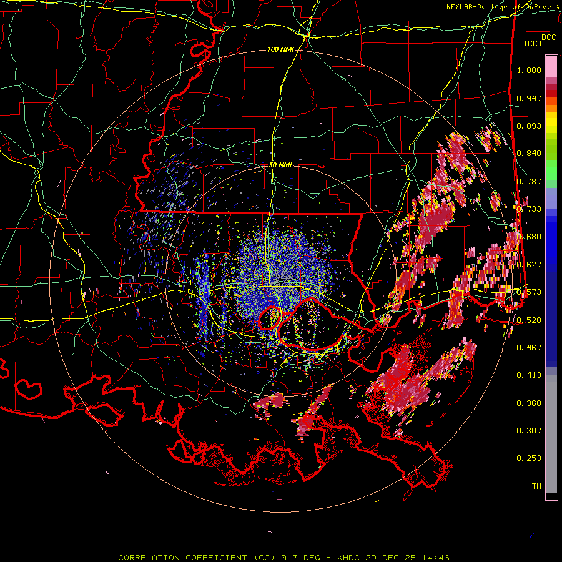562x562 pixels.
Task: Click the KHDC station identifier
Action: [x=350, y=558]
